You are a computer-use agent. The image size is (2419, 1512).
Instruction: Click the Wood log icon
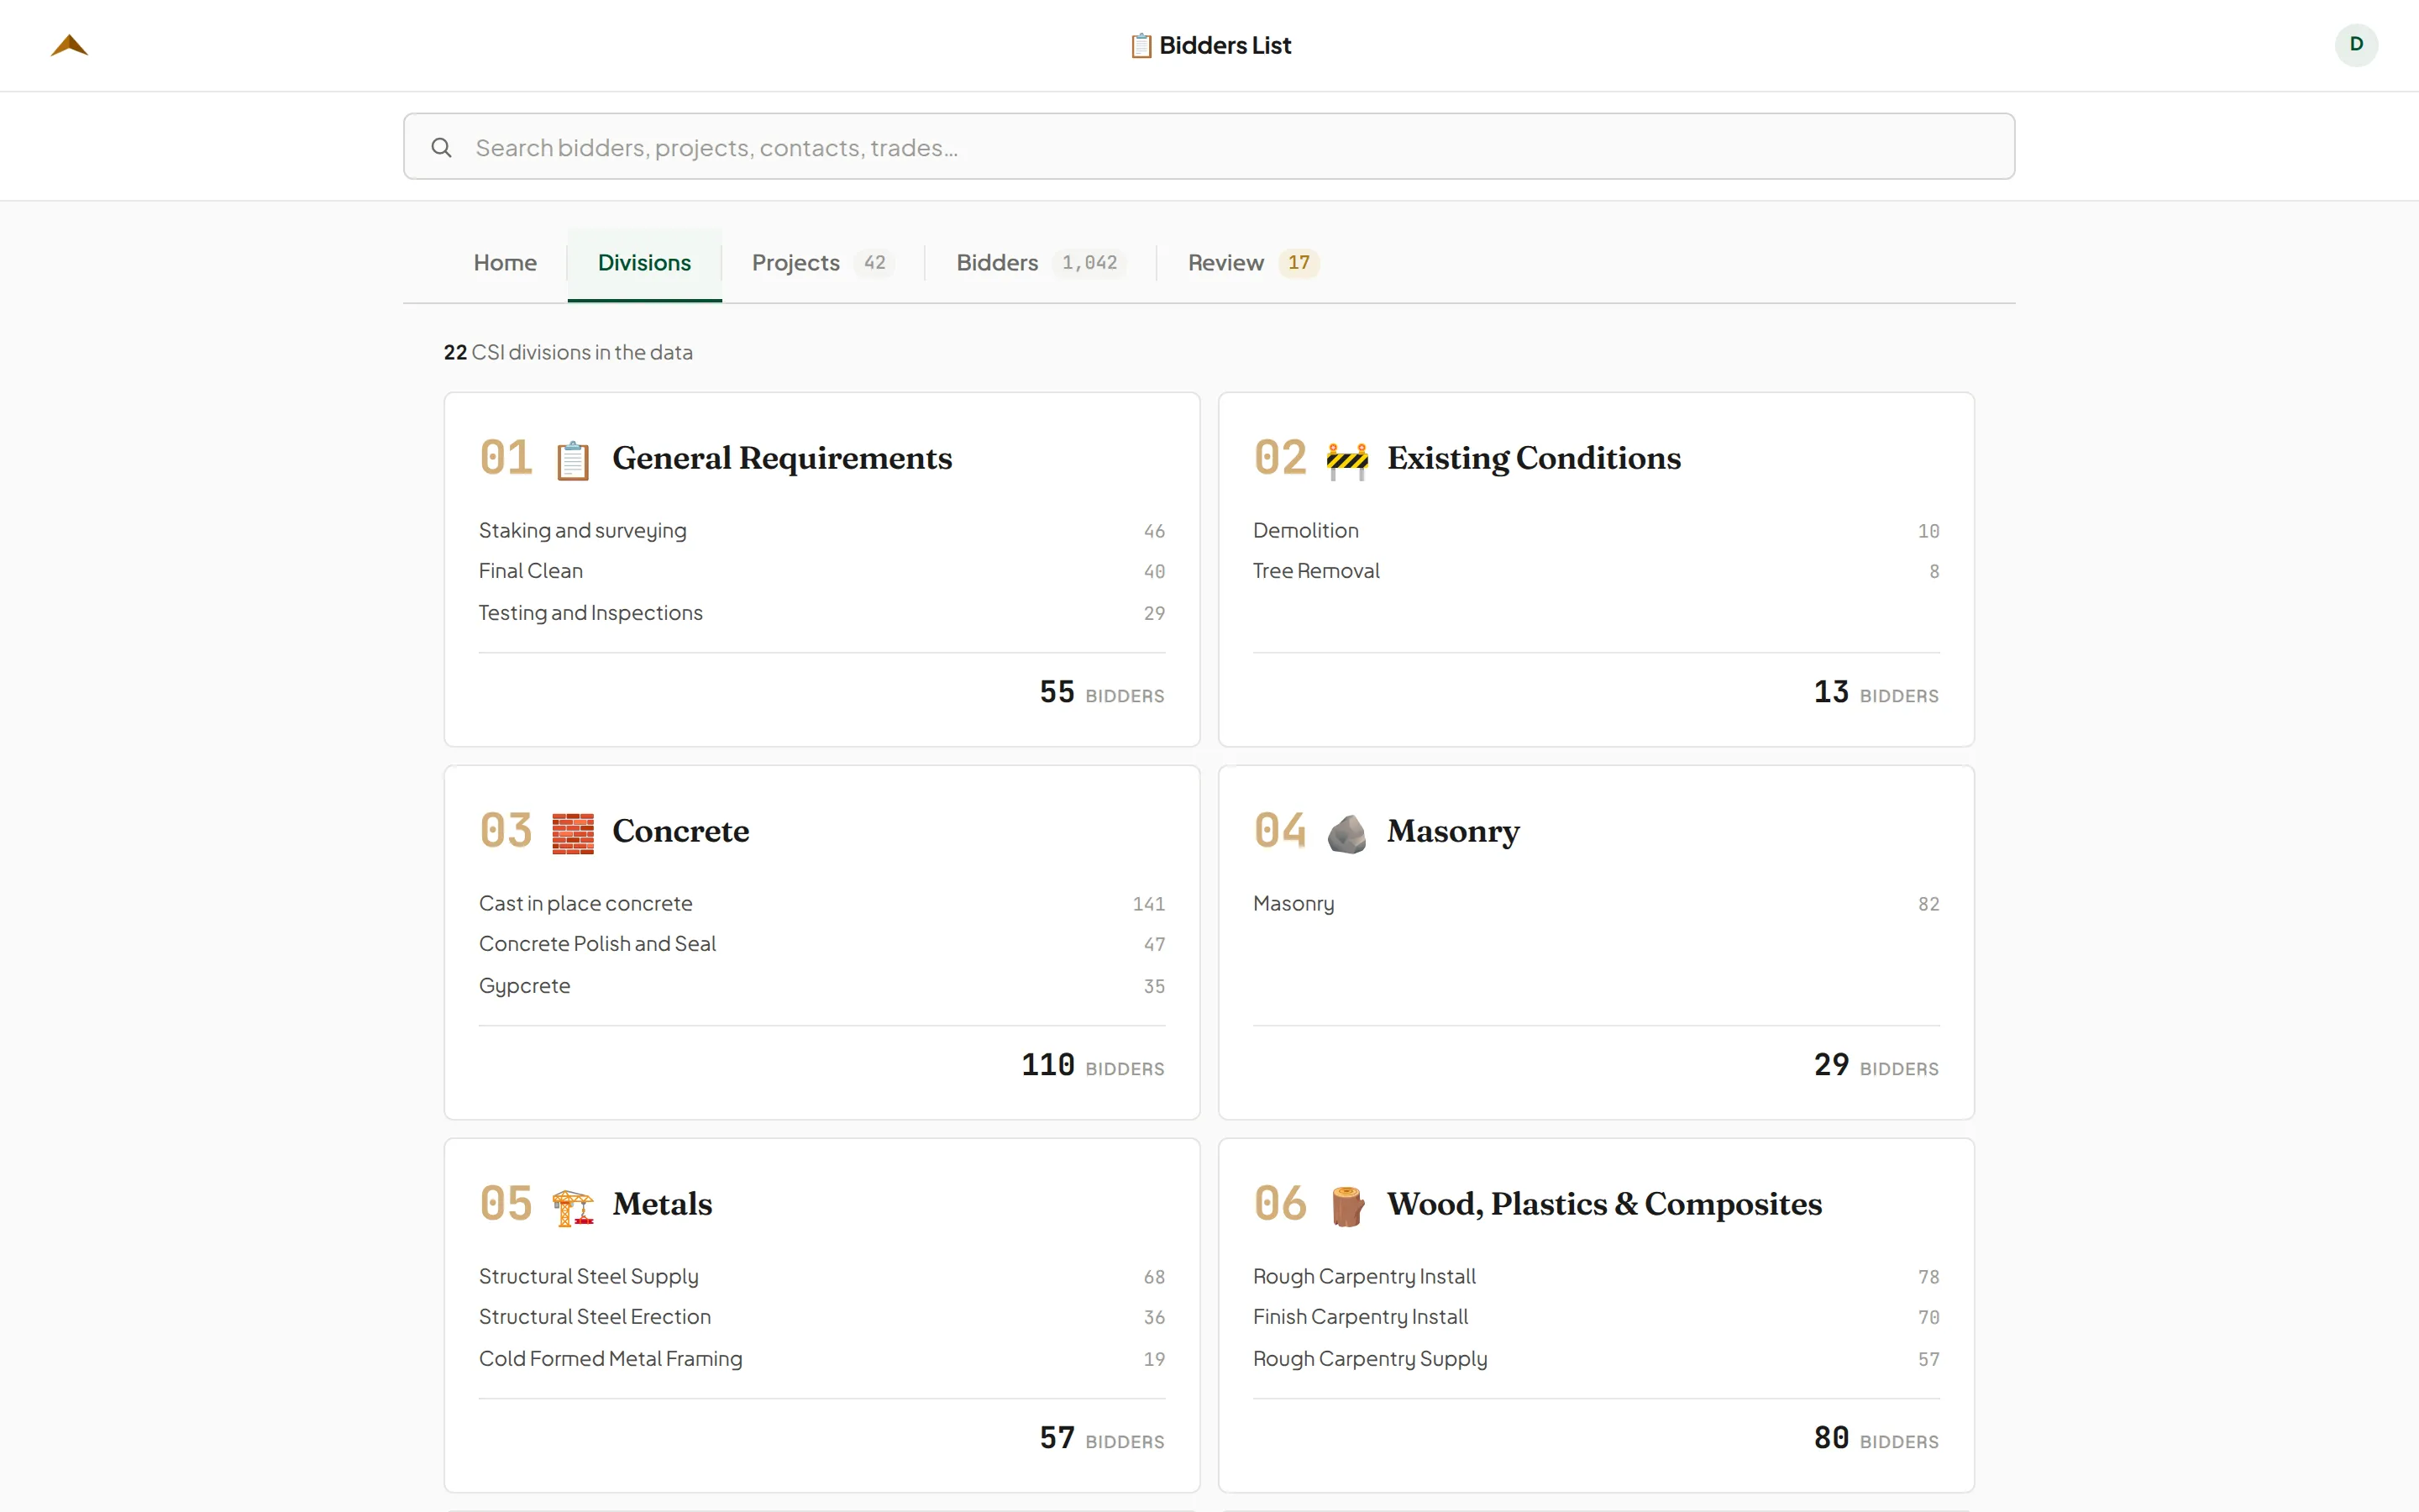coord(1347,1206)
